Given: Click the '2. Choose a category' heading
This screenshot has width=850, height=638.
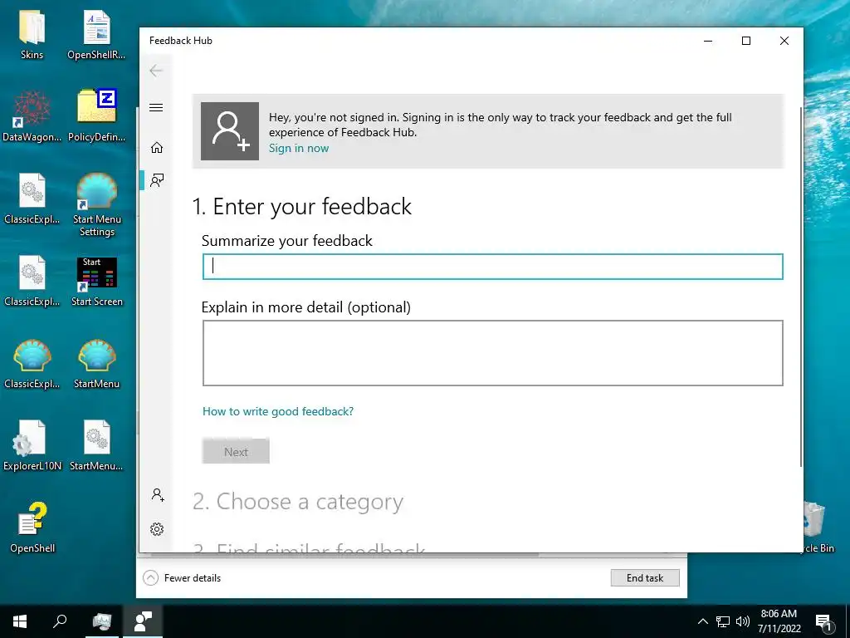Looking at the screenshot, I should click(x=298, y=502).
